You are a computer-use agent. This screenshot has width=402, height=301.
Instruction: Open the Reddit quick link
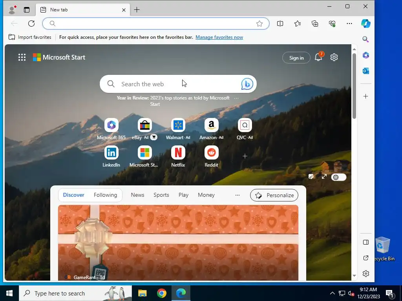tap(211, 157)
